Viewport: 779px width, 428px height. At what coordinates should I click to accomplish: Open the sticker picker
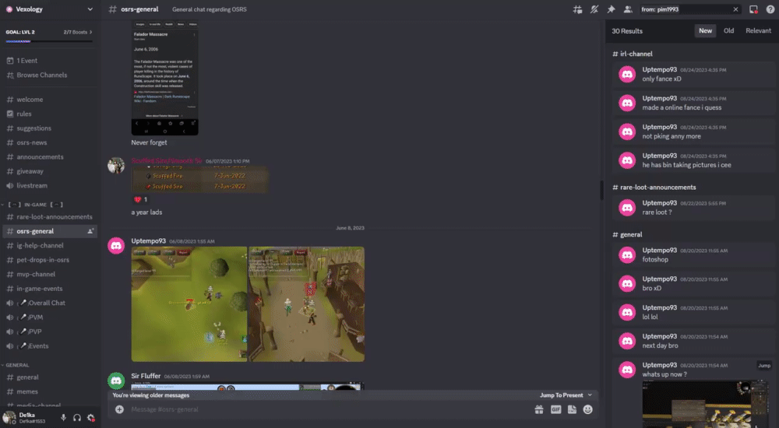pos(572,409)
